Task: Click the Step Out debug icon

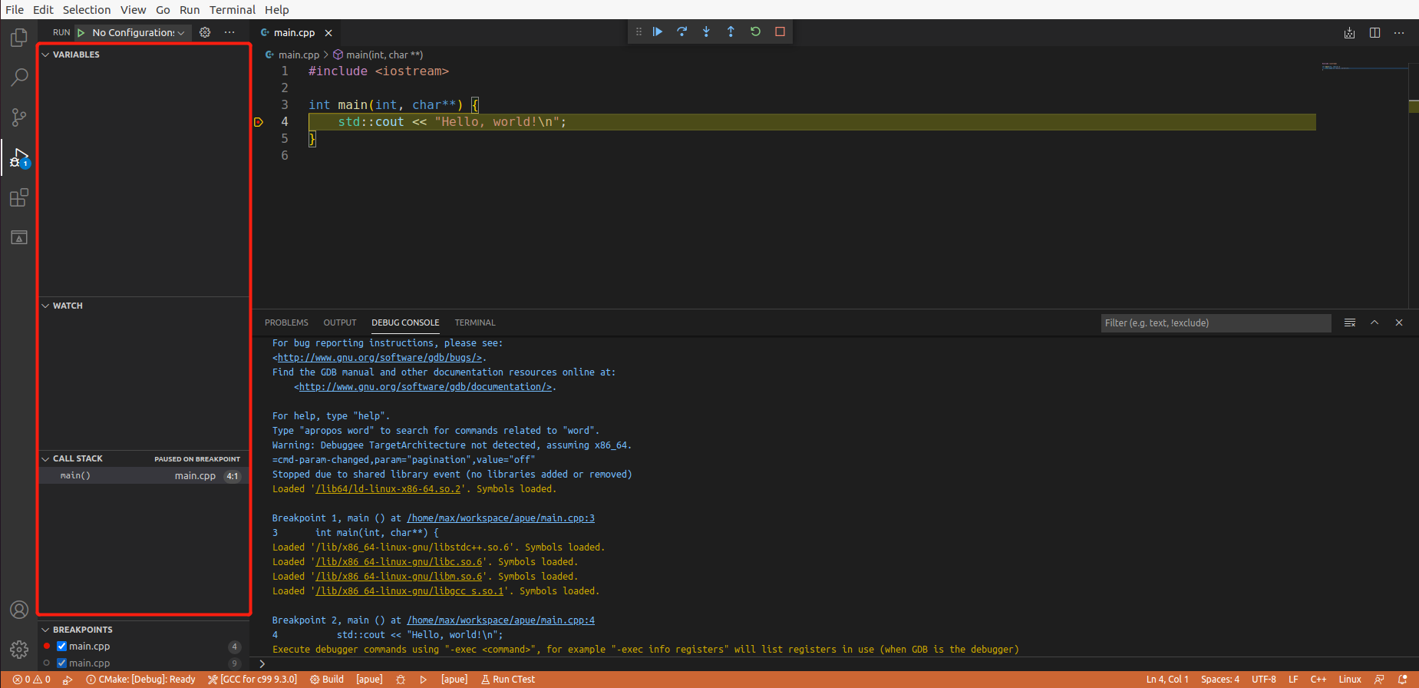Action: [x=731, y=31]
